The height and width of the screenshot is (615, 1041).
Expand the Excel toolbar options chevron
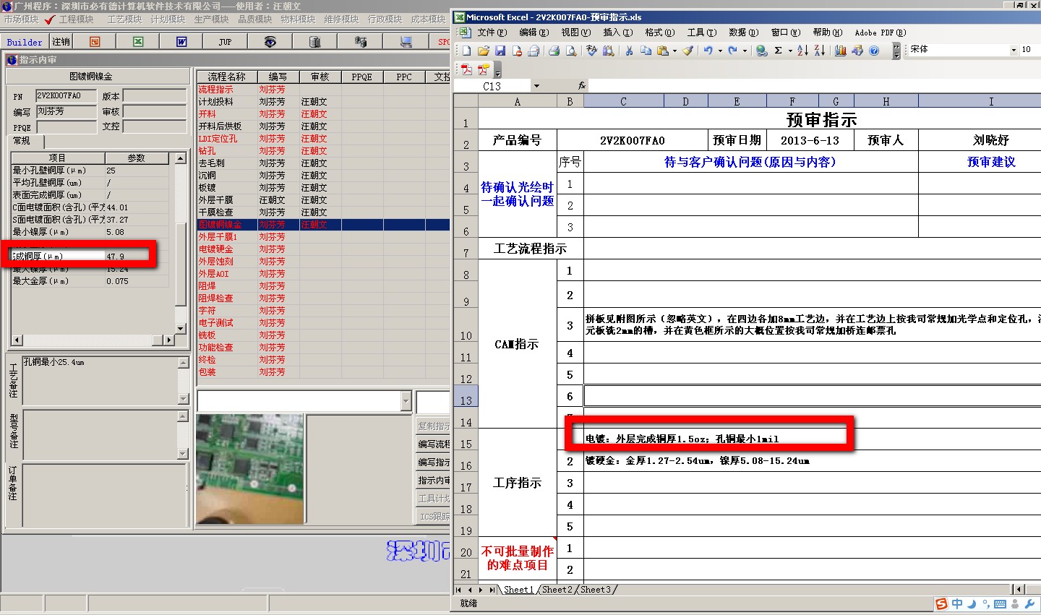click(x=896, y=51)
